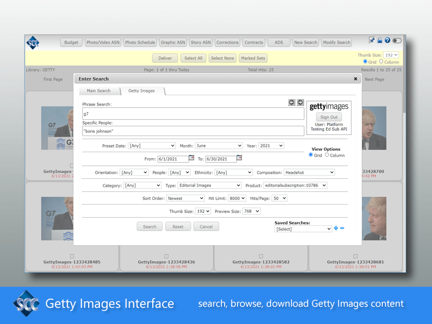Click the Deliver button

pyautogui.click(x=165, y=58)
